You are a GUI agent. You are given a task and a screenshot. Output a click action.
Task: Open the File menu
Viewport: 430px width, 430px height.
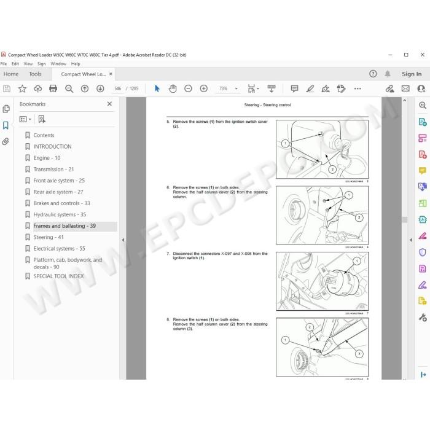tap(4, 64)
